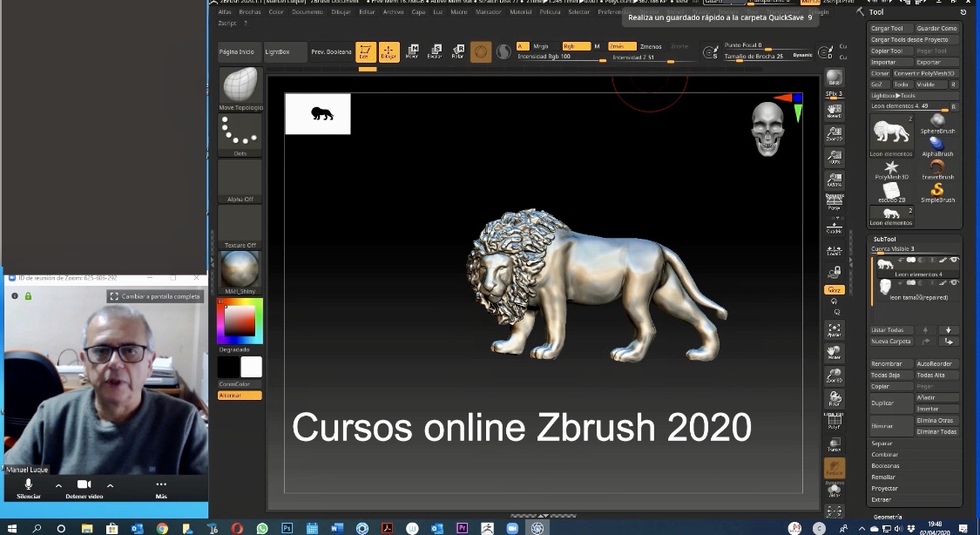Open the Documento menu
The height and width of the screenshot is (535, 980).
tap(307, 12)
